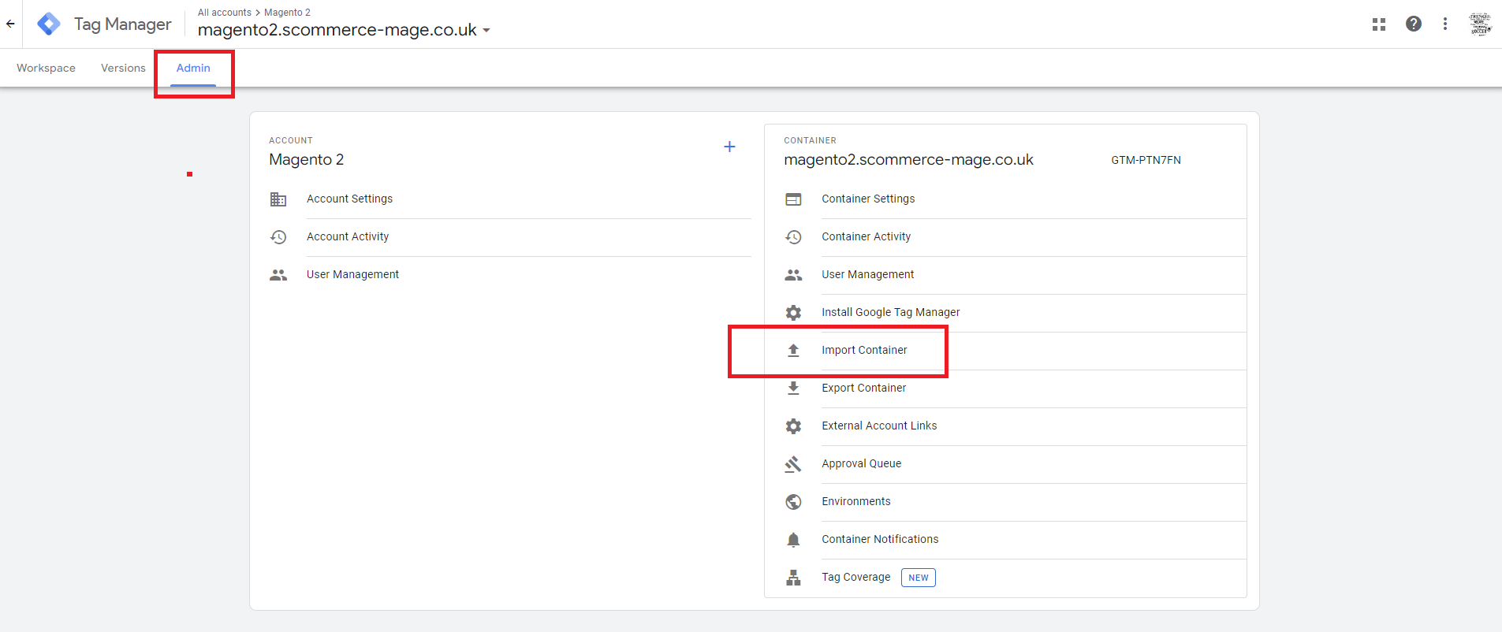
Task: Click the Container Notifications bell icon
Action: 793,540
